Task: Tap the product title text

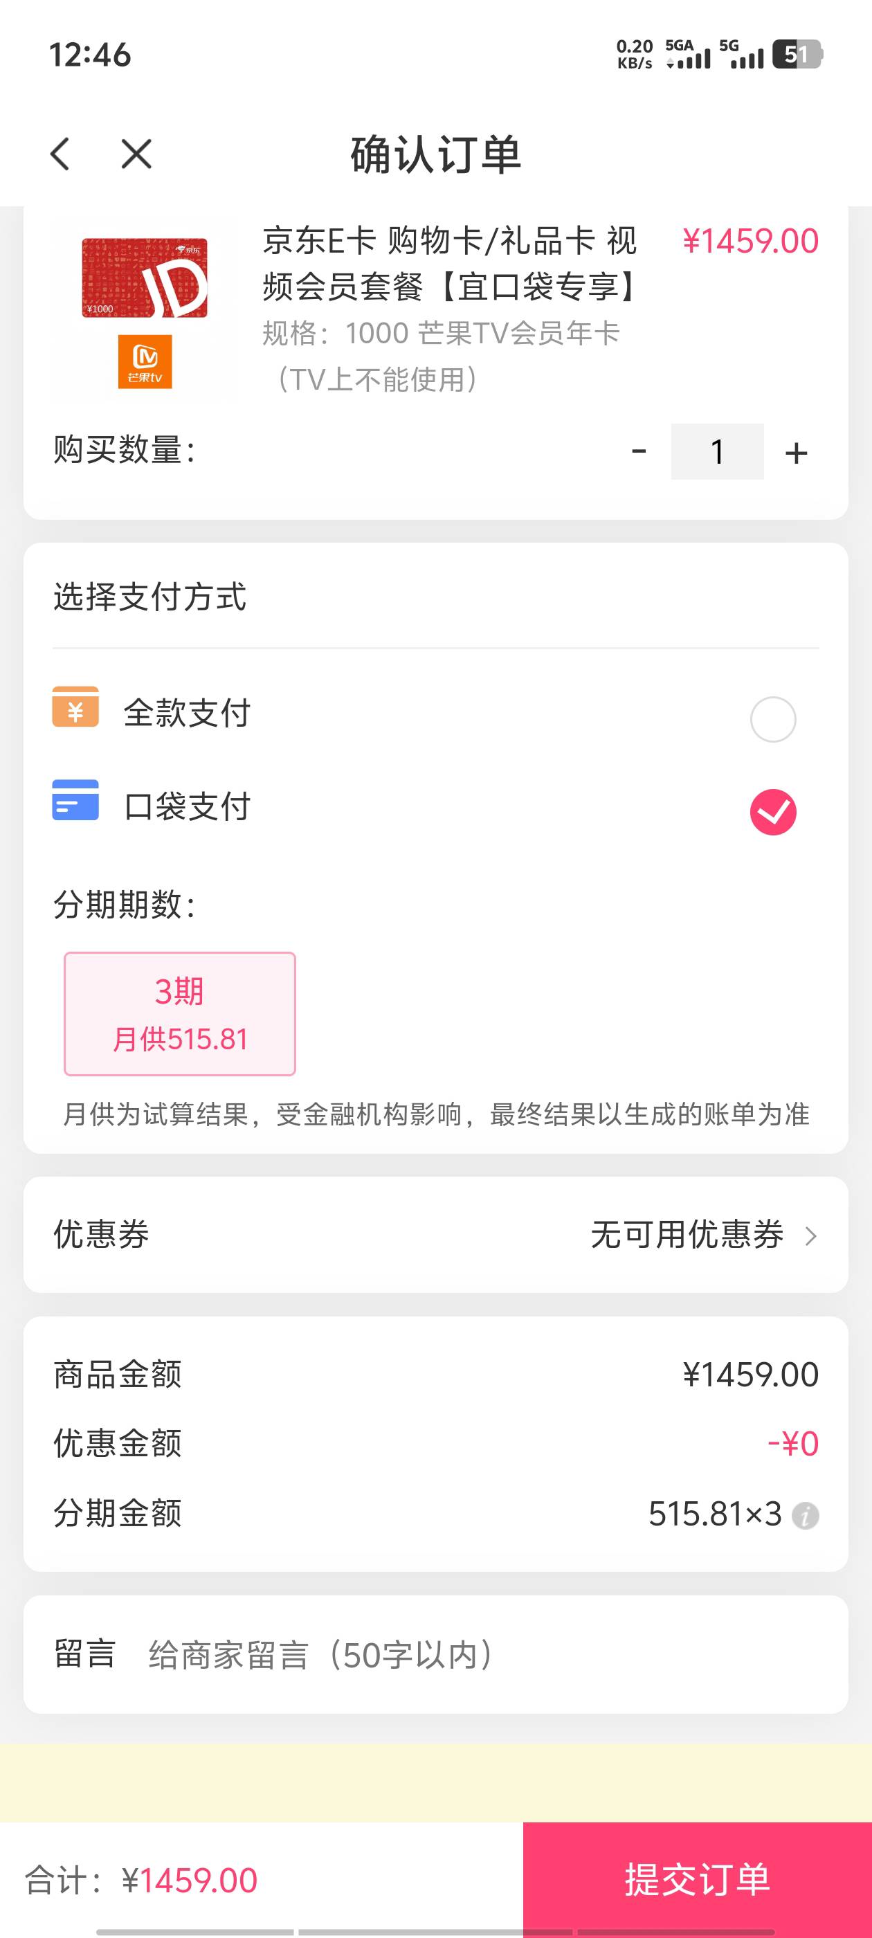Action: tap(450, 263)
